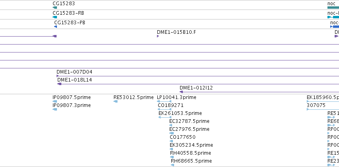Click the DME1-012I12 clone arrowhead
This screenshot has height=167, width=339.
click(x=181, y=92)
